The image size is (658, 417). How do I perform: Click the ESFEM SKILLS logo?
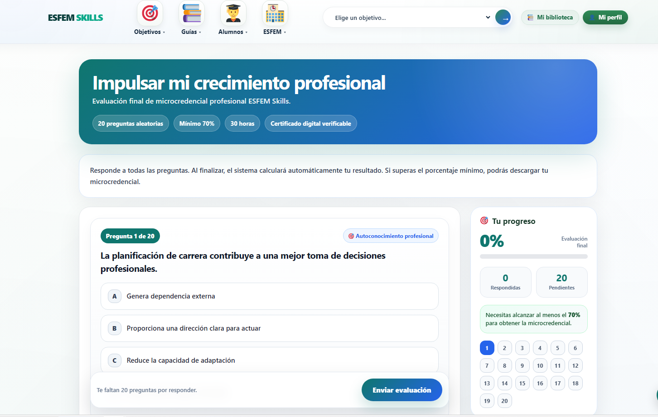point(76,18)
